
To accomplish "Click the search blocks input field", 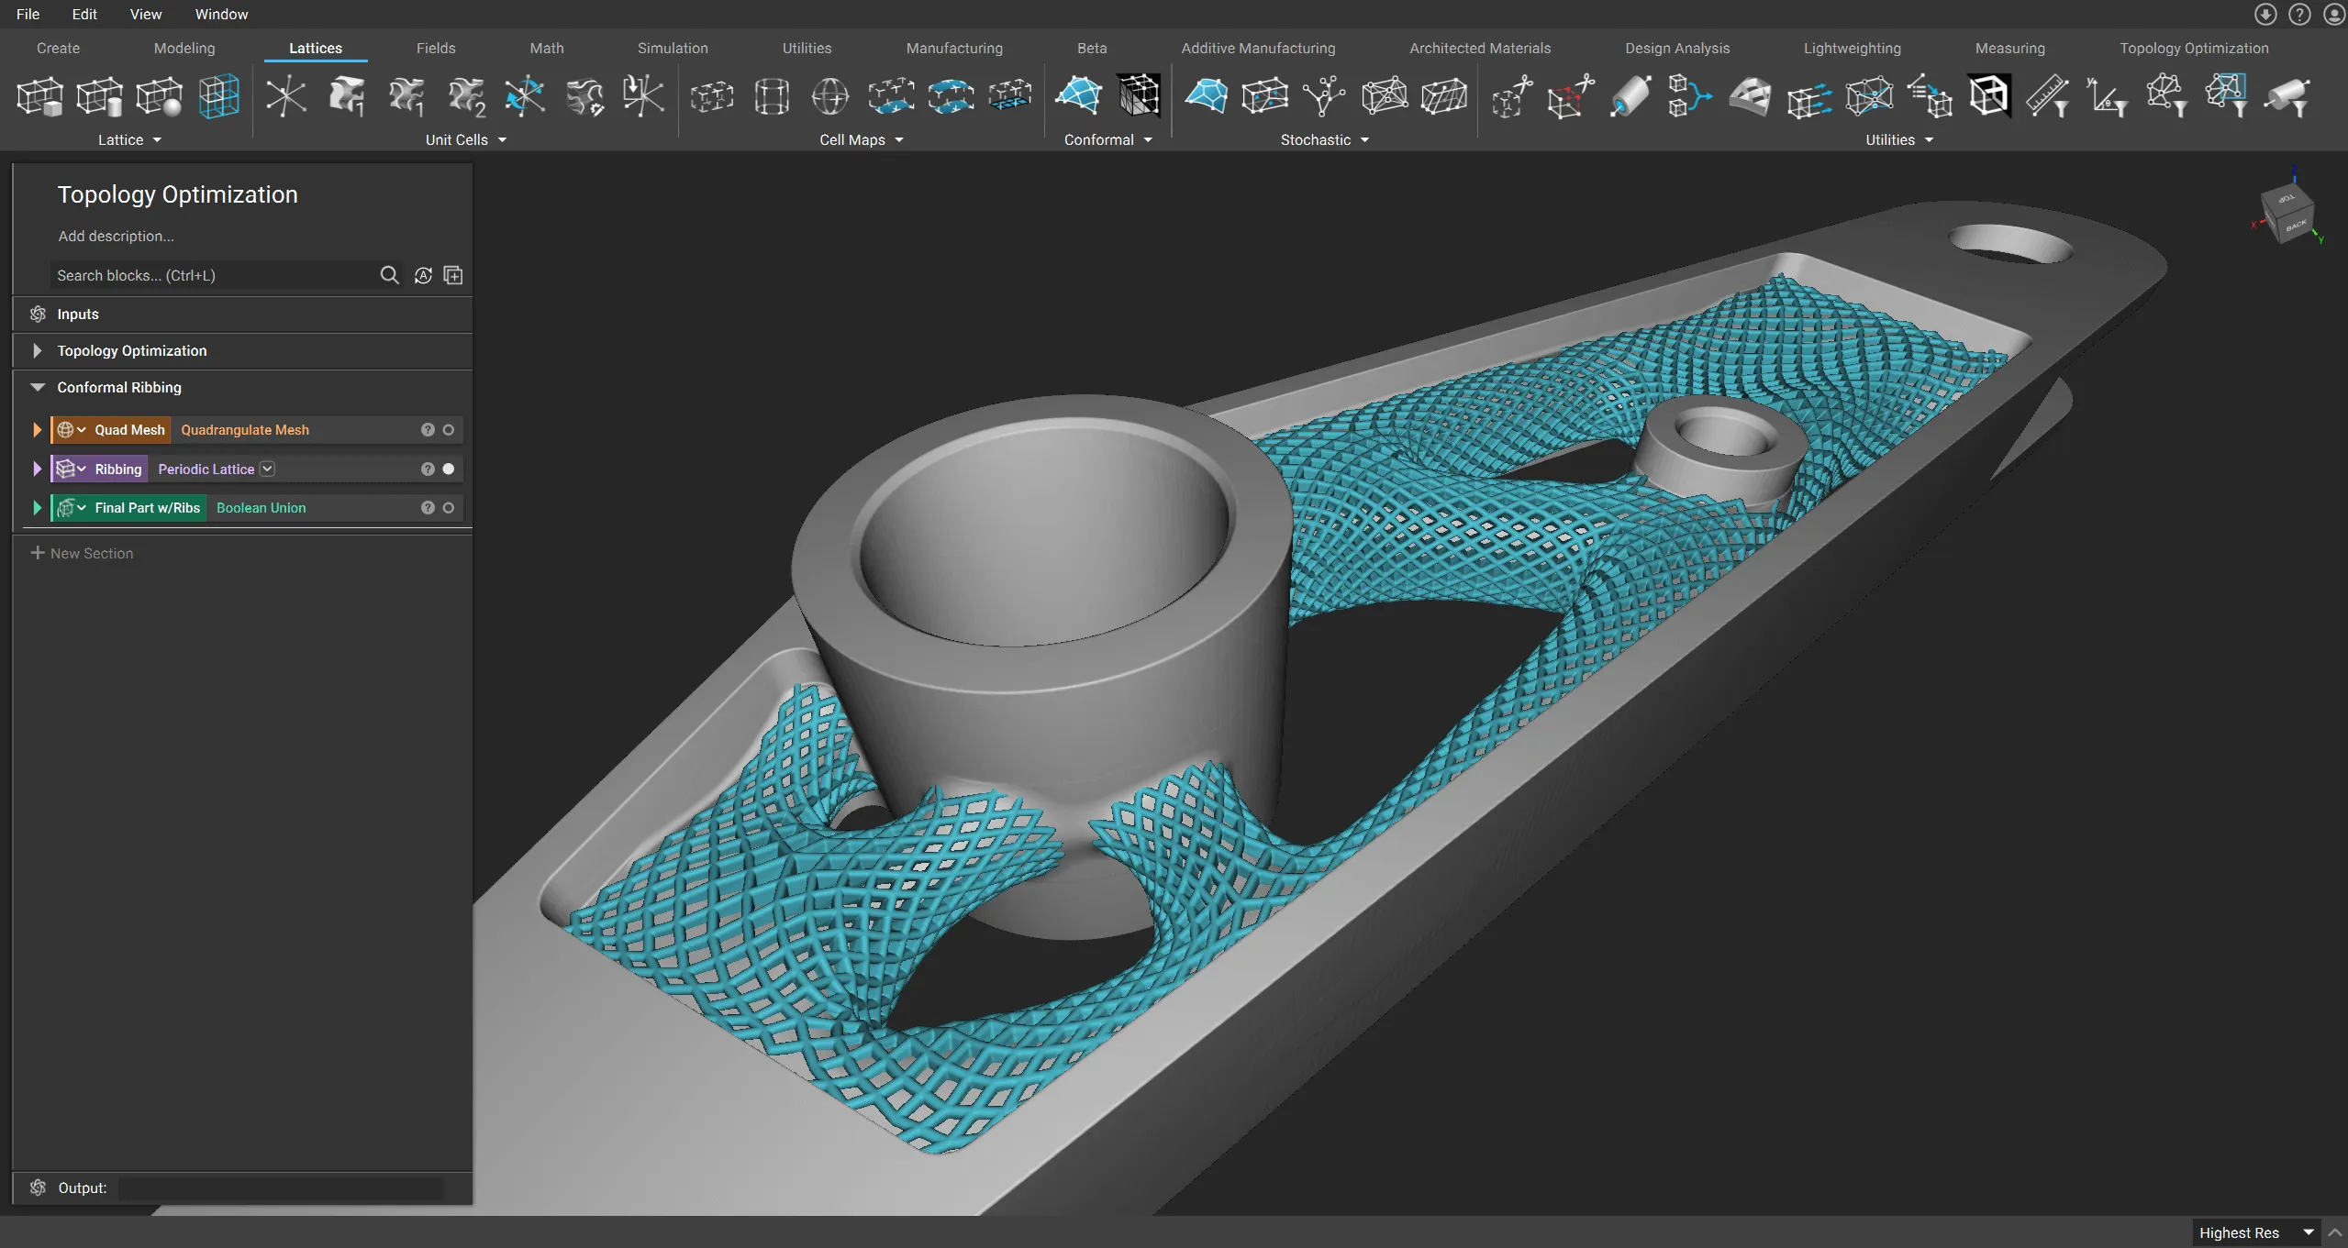I will pos(209,275).
